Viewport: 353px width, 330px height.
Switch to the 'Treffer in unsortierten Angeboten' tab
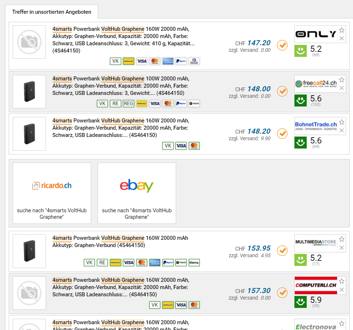point(52,12)
